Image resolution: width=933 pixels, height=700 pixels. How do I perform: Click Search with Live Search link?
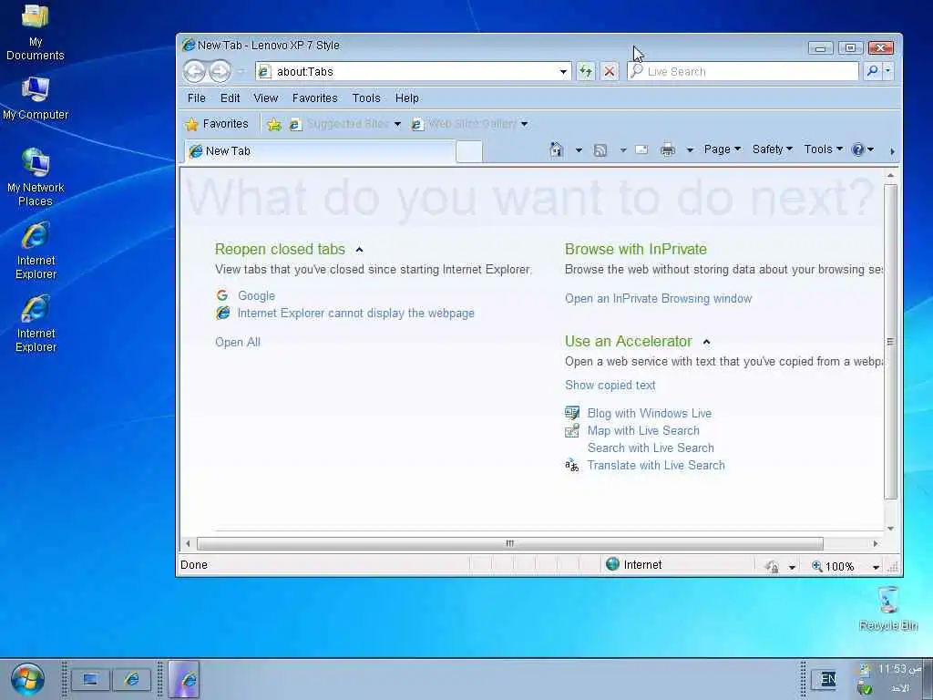(x=651, y=448)
